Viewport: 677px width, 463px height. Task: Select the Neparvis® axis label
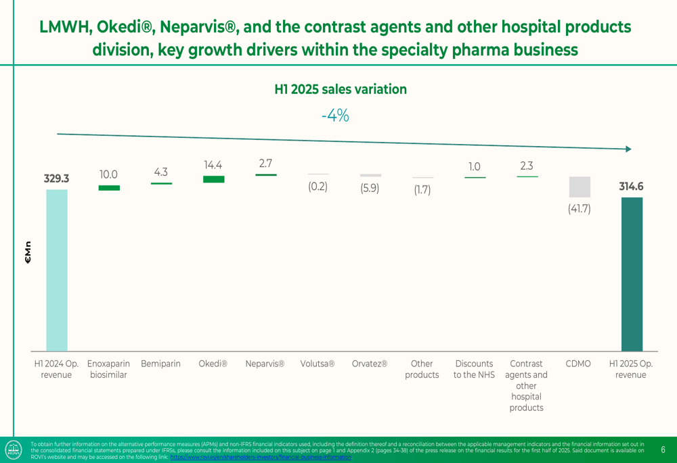(265, 364)
